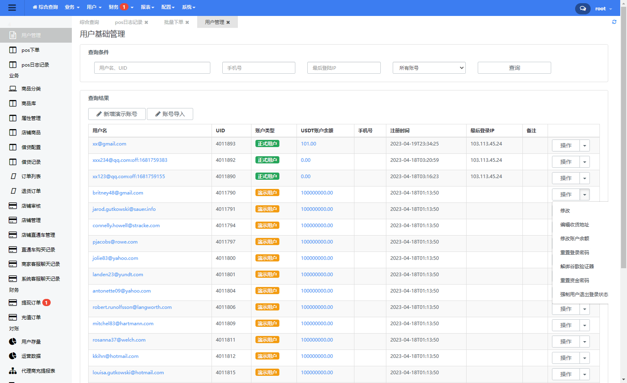Open 商品分类 in the sidebar
The height and width of the screenshot is (383, 627).
coord(36,88)
